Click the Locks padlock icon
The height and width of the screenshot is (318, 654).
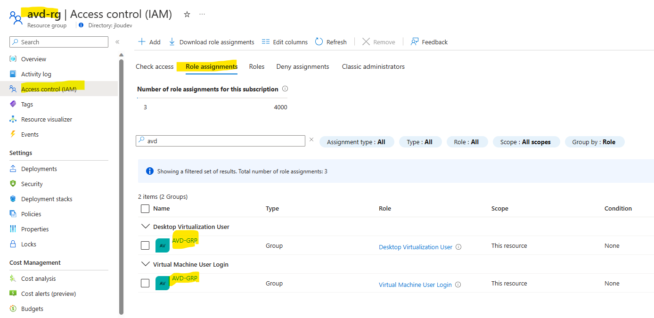click(13, 244)
